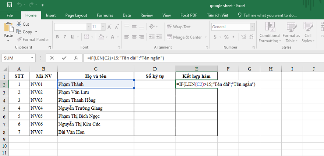The width and height of the screenshot is (324, 156).
Task: Toggle Italic formatting
Action: pos(66,37)
